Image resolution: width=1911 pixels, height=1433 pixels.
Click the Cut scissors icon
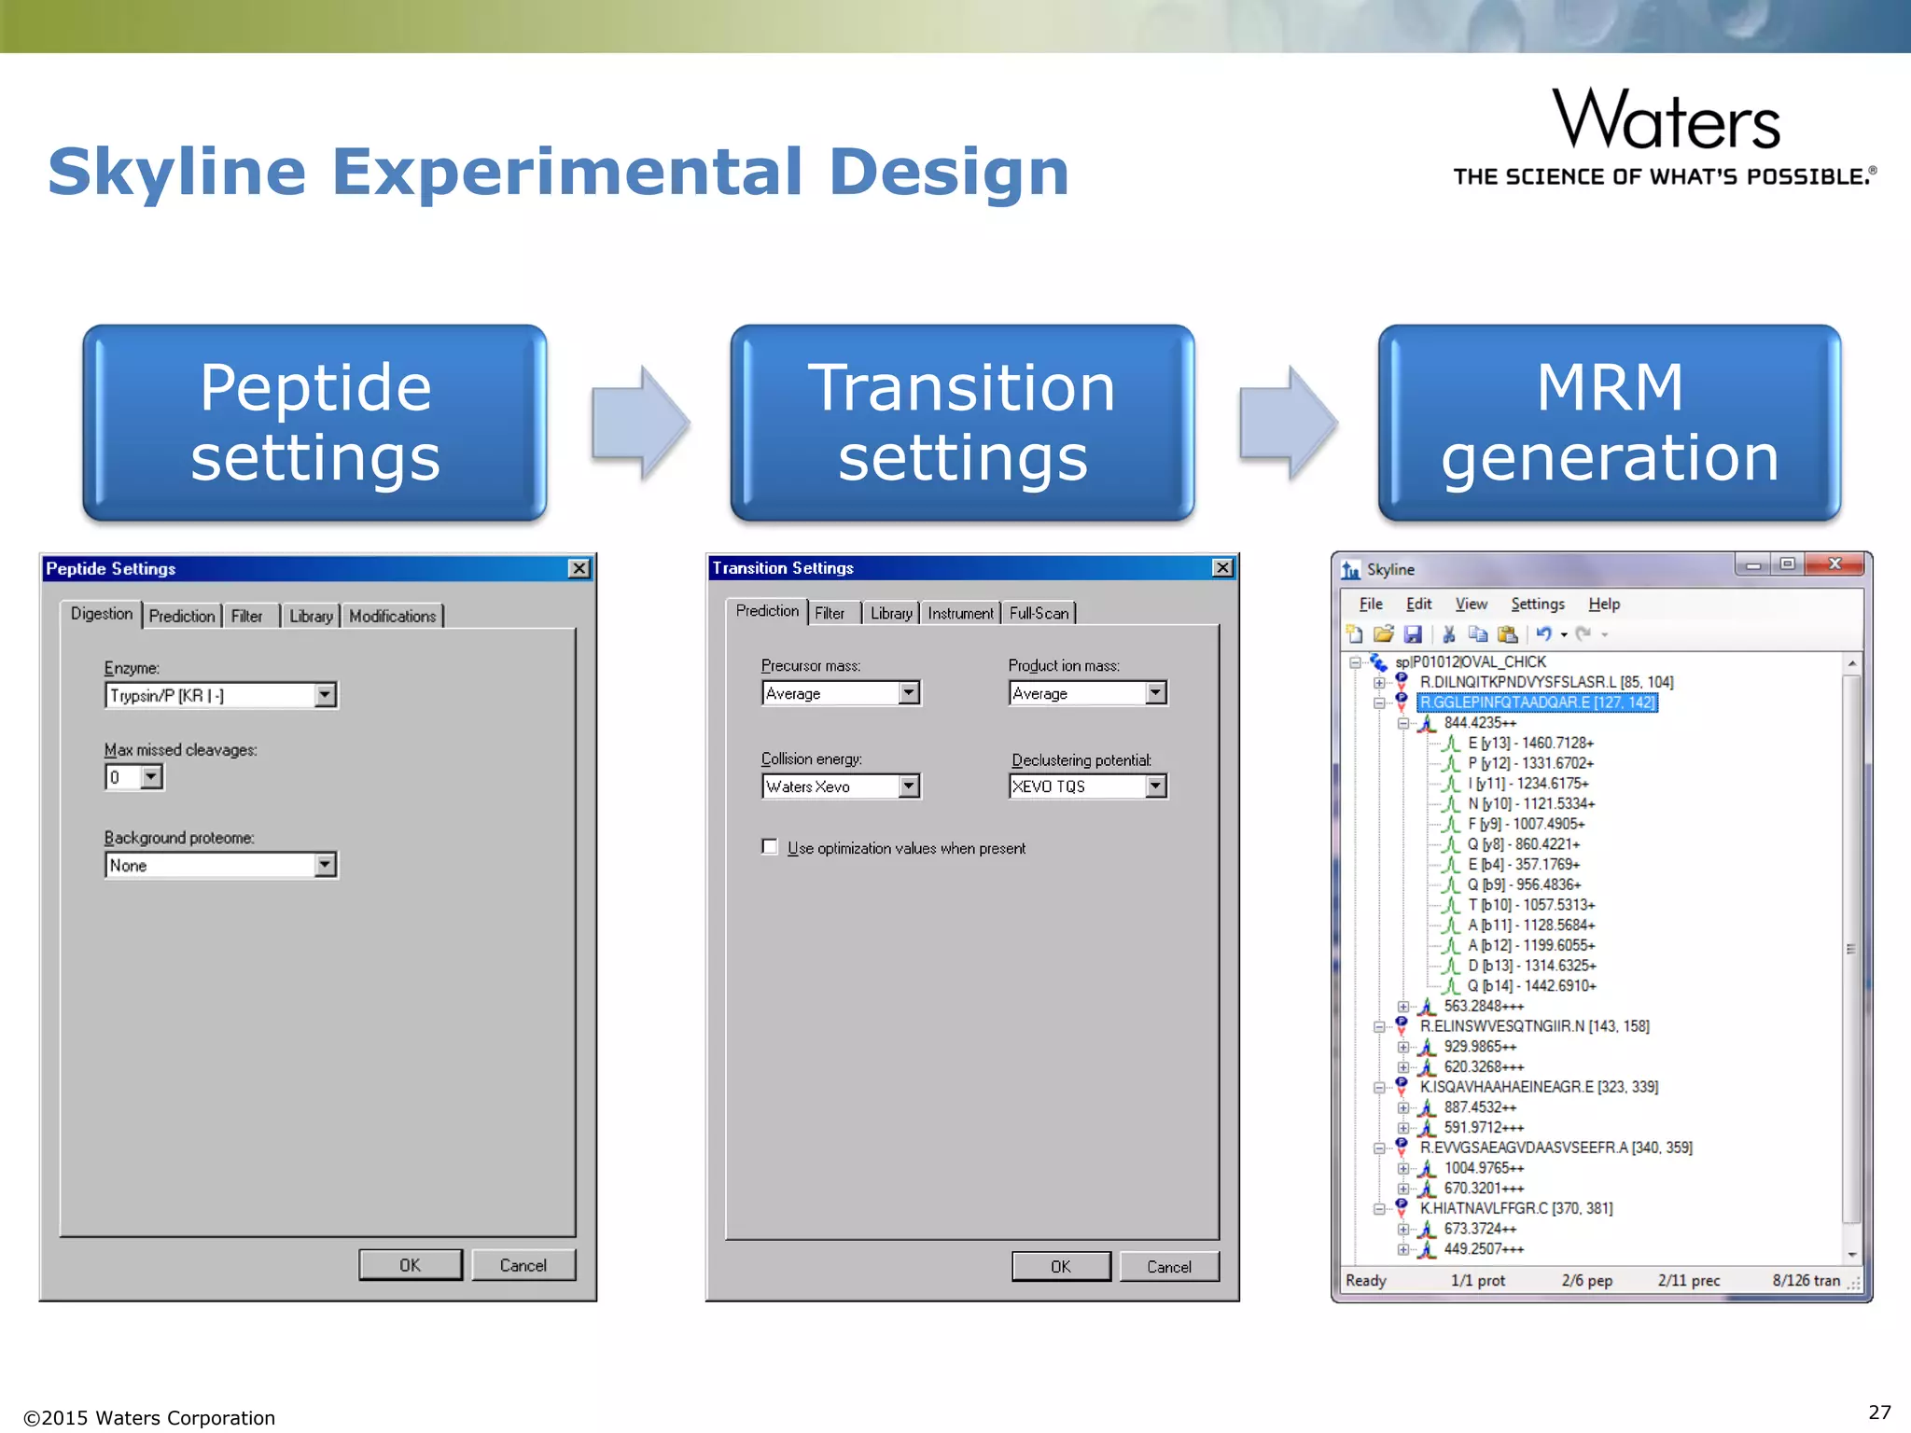(x=1449, y=634)
